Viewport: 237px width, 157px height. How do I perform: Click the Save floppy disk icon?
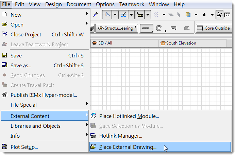tap(4, 55)
